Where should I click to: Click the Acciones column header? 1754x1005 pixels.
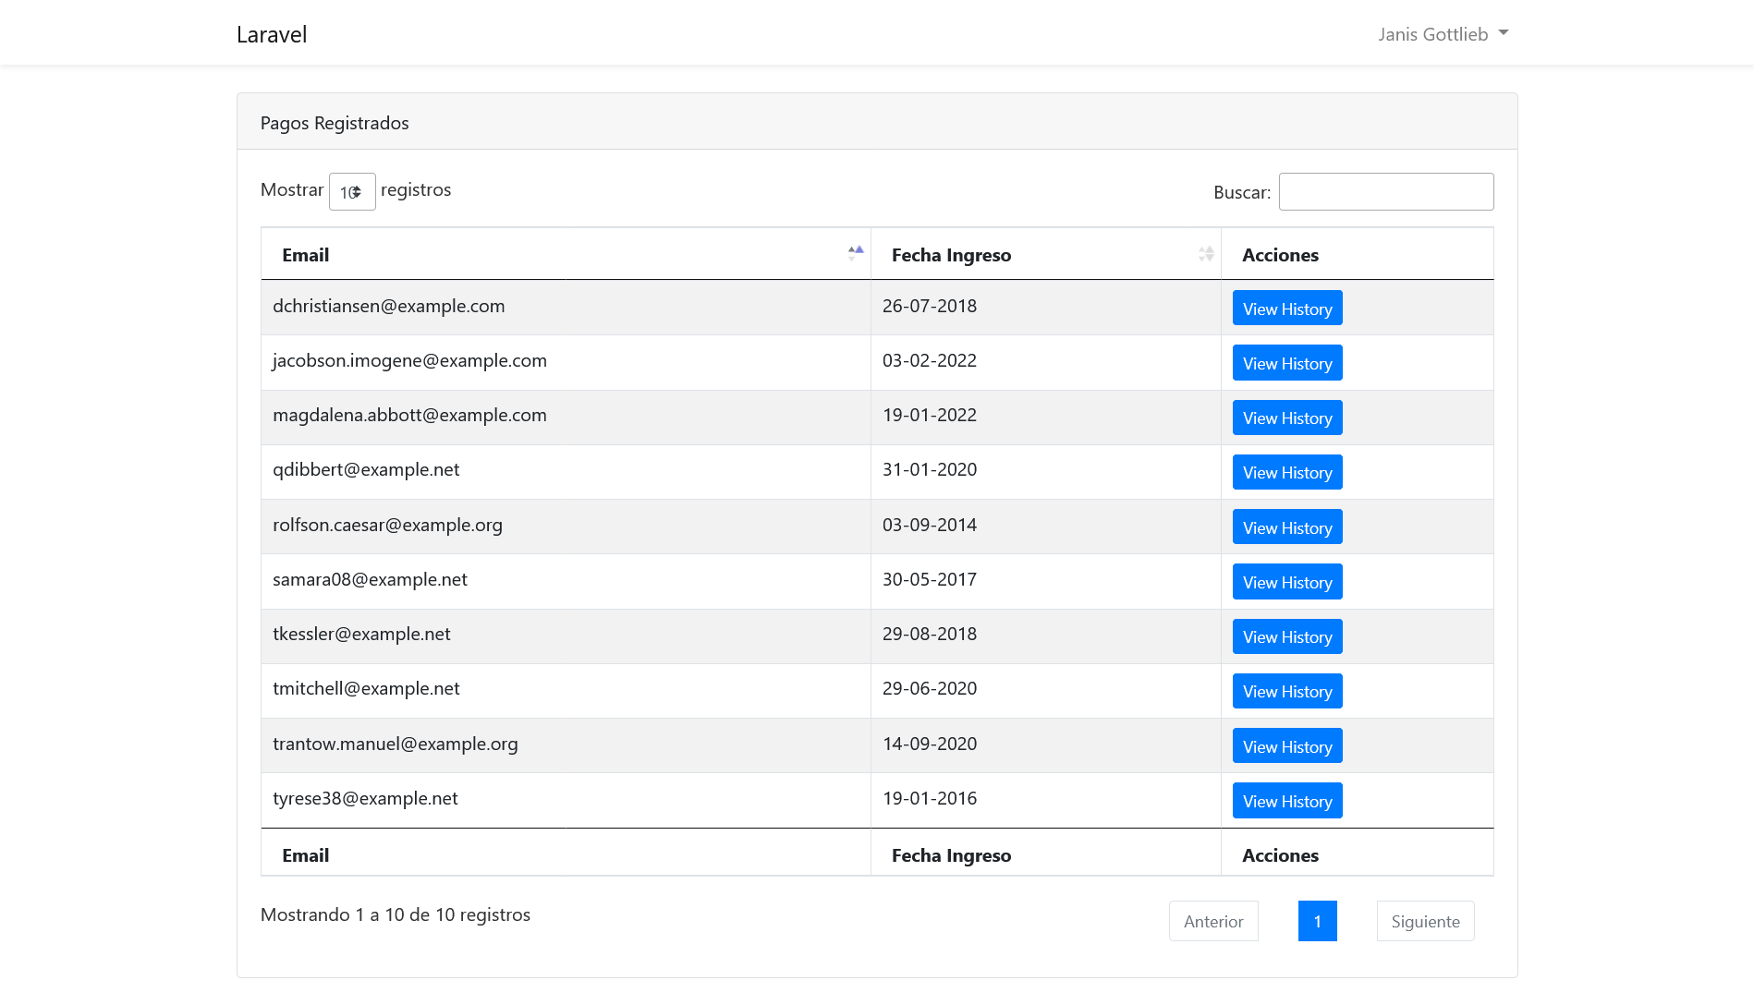tap(1280, 254)
